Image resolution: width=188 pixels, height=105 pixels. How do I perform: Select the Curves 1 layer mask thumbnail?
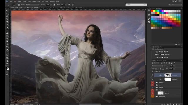coord(168,79)
